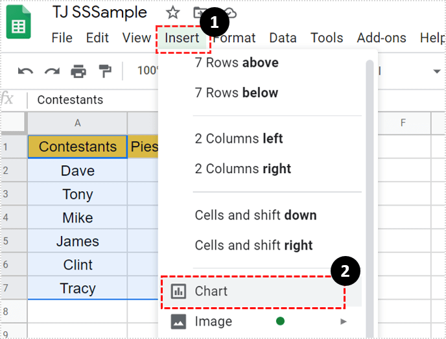446x339 pixels.
Task: Click the formula bar input field
Action: click(x=91, y=100)
